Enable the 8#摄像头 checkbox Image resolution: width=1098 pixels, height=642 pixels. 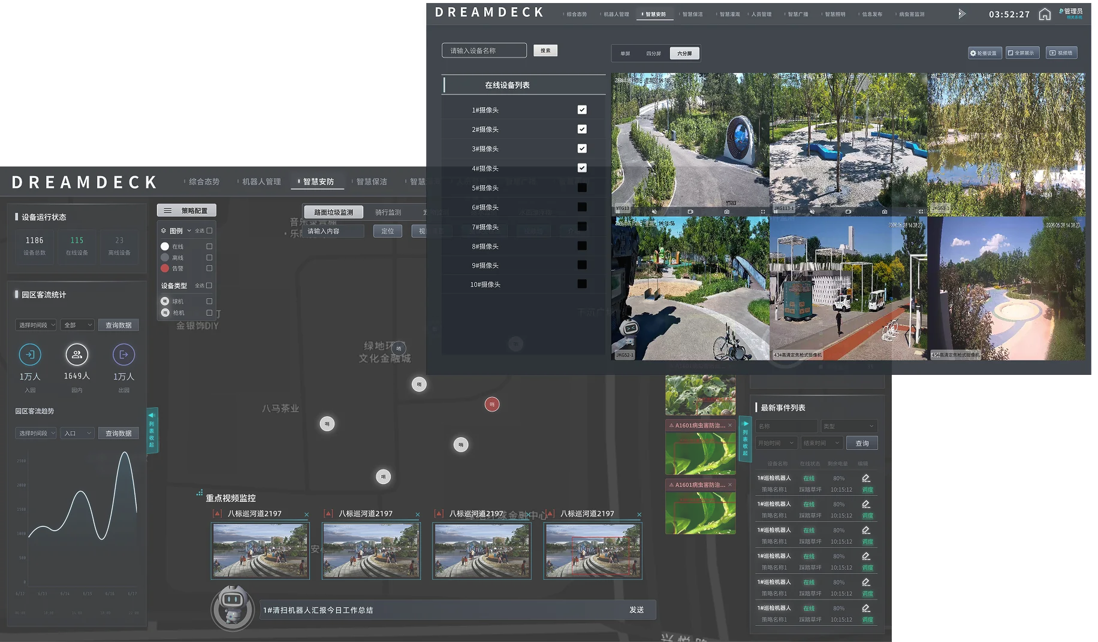[x=582, y=246]
